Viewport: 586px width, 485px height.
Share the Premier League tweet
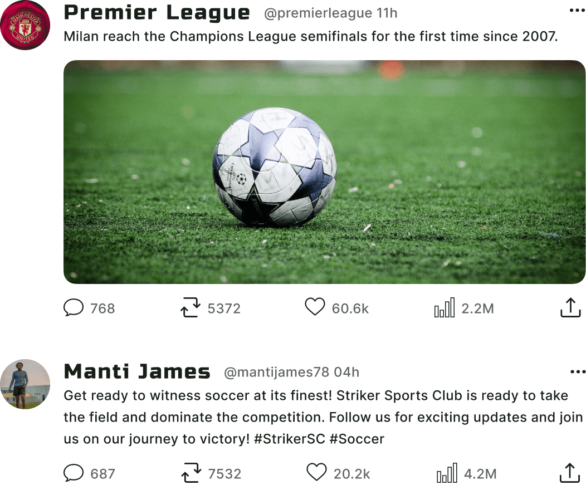[x=570, y=307]
